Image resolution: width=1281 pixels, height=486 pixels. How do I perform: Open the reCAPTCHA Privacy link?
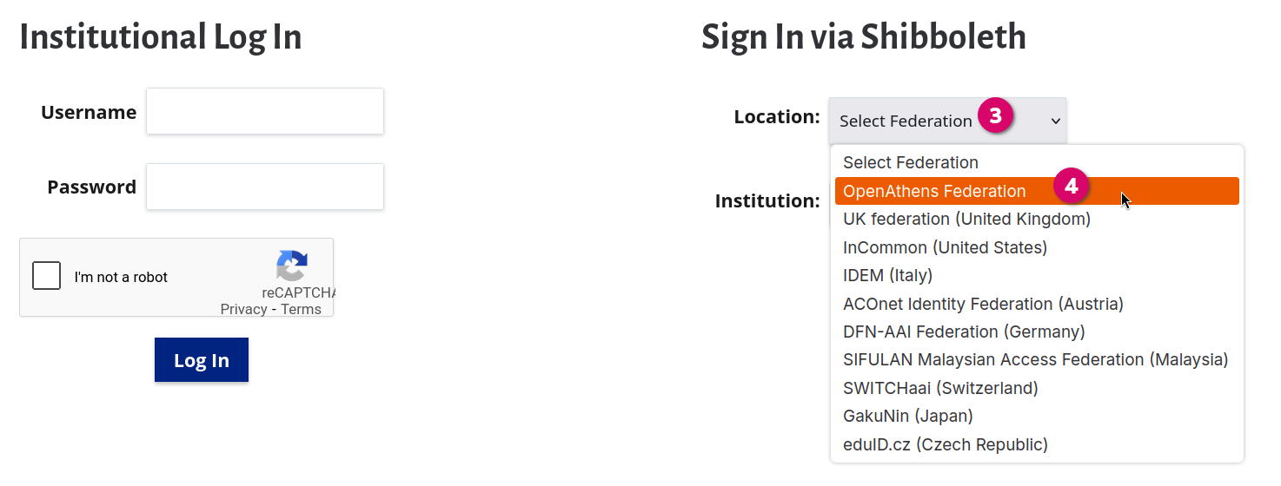click(x=243, y=310)
